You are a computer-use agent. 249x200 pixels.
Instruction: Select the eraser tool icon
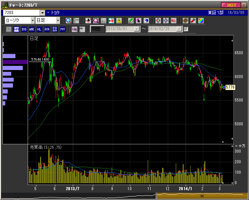tap(146, 21)
